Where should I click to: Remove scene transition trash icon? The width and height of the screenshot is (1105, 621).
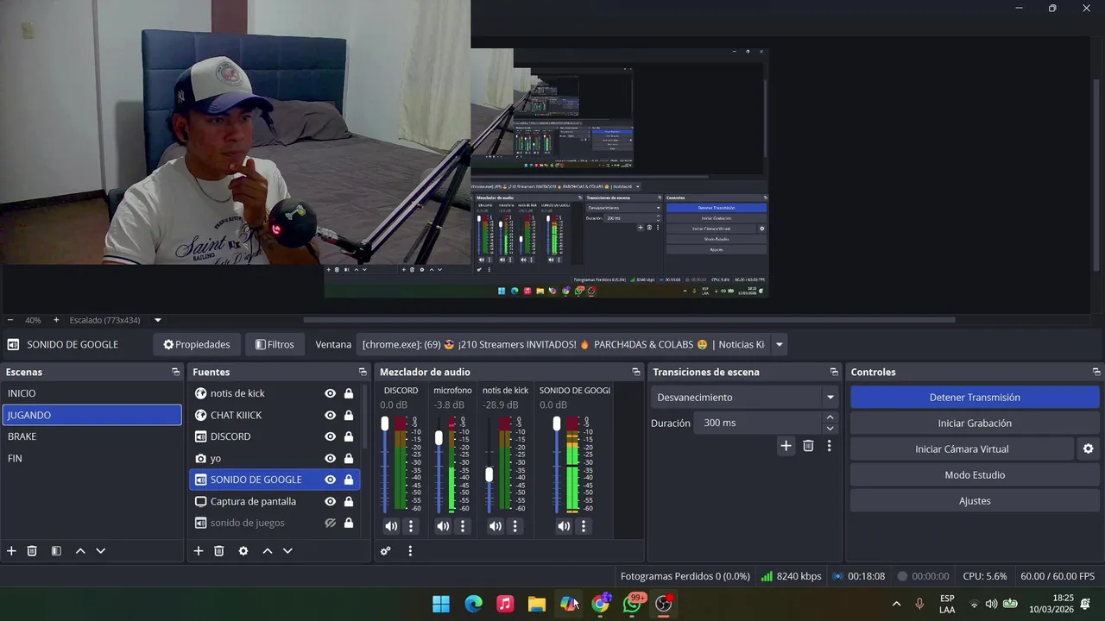808,446
